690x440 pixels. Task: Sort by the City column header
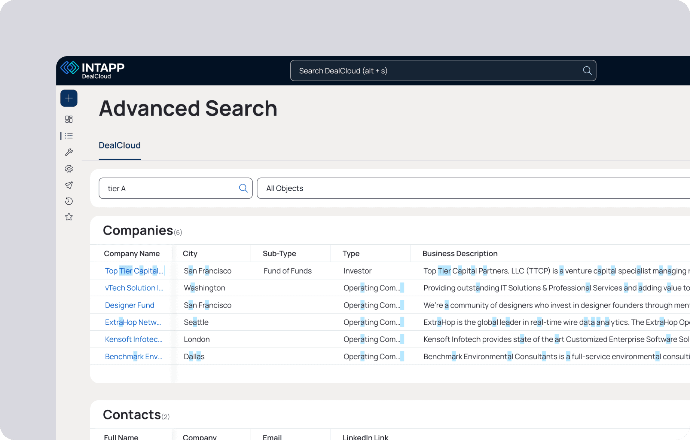click(190, 254)
